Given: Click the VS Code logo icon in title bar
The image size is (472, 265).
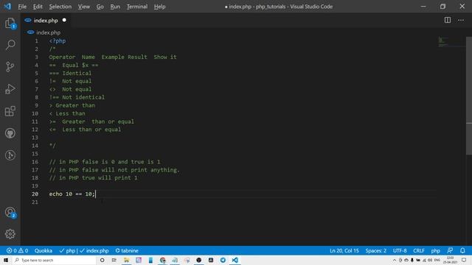Looking at the screenshot, I should point(7,7).
